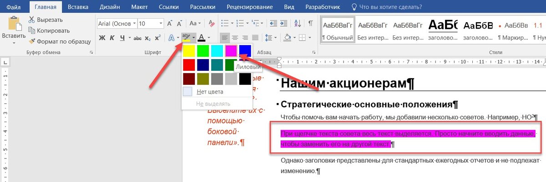
Task: Open text effects (outlined A icon)
Action: (x=172, y=38)
